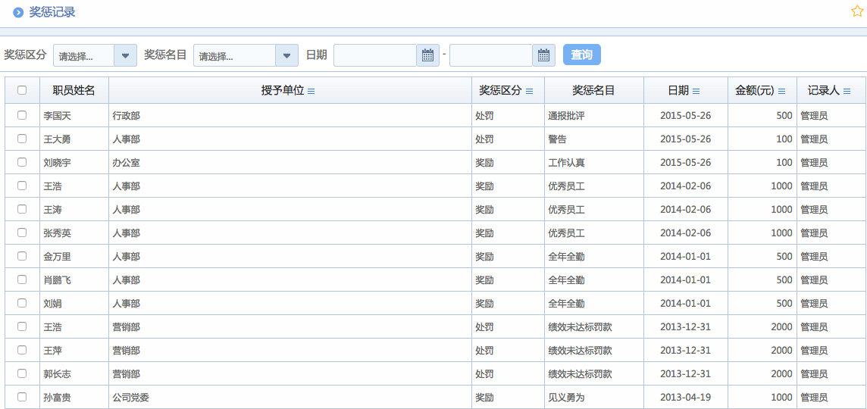The width and height of the screenshot is (867, 409).
Task: Click the 日期 column menu icon
Action: point(696,91)
